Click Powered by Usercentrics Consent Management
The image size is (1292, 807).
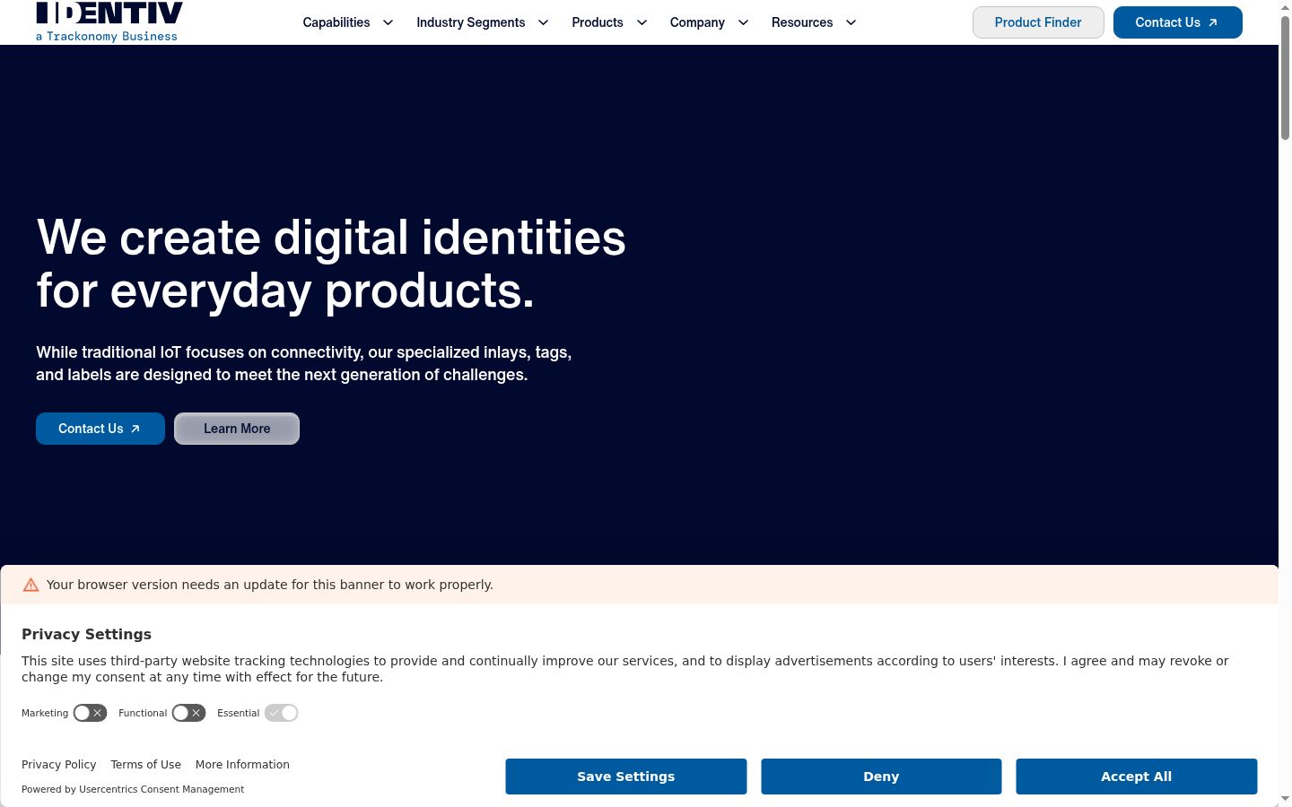133,789
